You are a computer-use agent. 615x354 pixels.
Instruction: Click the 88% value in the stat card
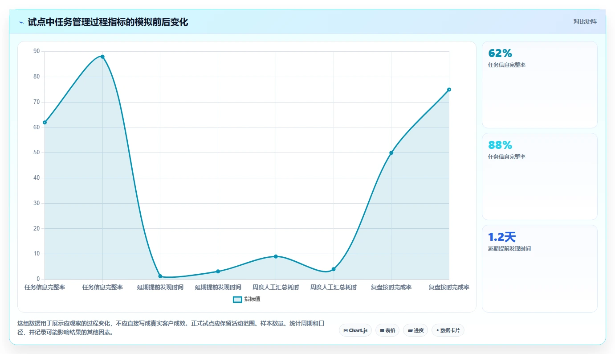[x=500, y=145]
